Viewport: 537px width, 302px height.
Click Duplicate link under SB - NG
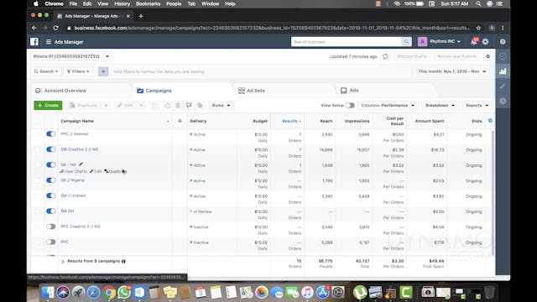point(116,171)
